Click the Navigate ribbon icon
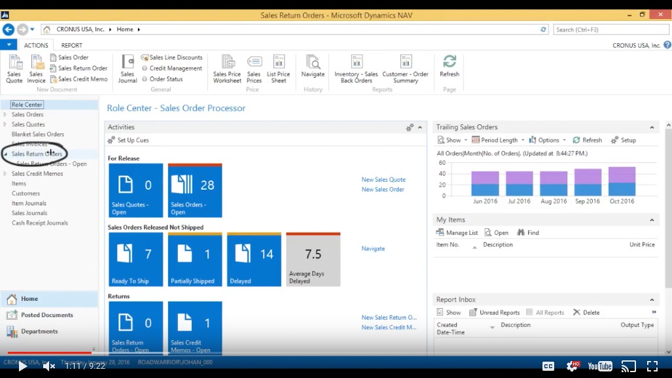The image size is (672, 378). (x=313, y=66)
